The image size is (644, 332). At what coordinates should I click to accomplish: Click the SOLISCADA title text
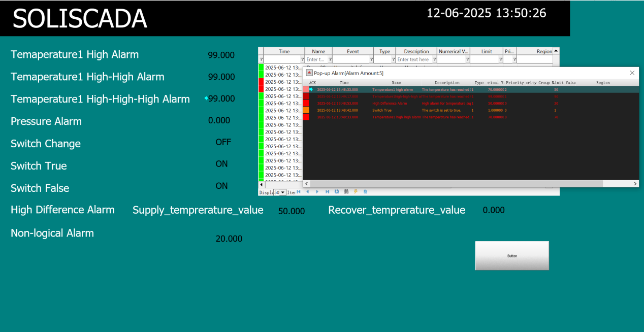[x=80, y=19]
